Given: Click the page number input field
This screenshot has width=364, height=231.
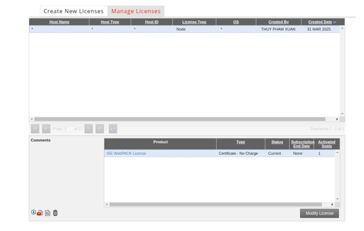Looking at the screenshot, I should point(69,129).
